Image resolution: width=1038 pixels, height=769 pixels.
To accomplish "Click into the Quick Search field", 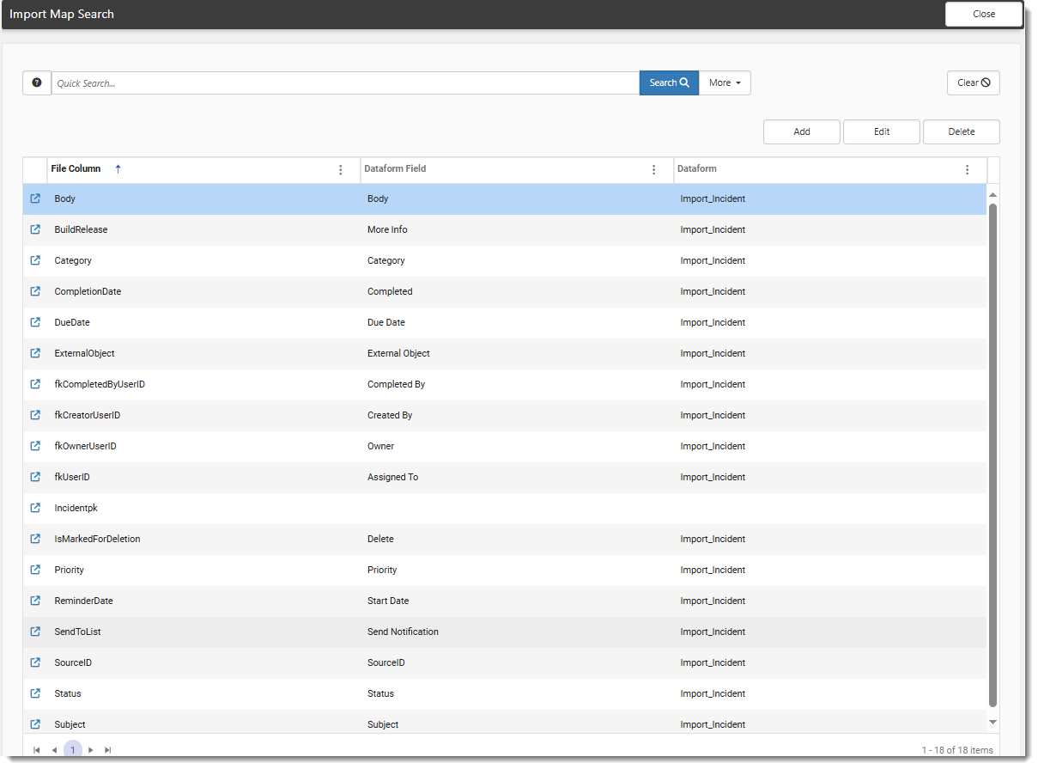I will tap(345, 82).
